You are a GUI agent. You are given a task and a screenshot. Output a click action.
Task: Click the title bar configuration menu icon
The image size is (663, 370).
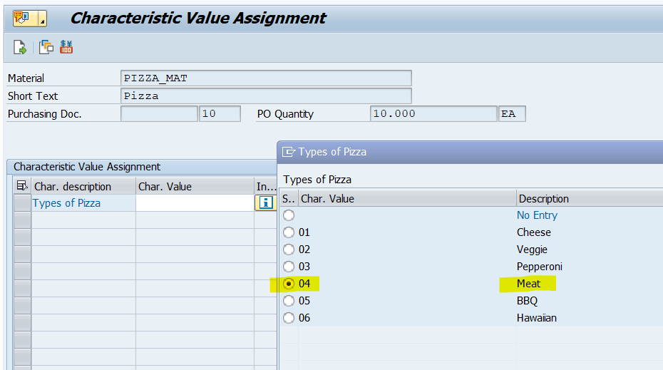[x=21, y=18]
